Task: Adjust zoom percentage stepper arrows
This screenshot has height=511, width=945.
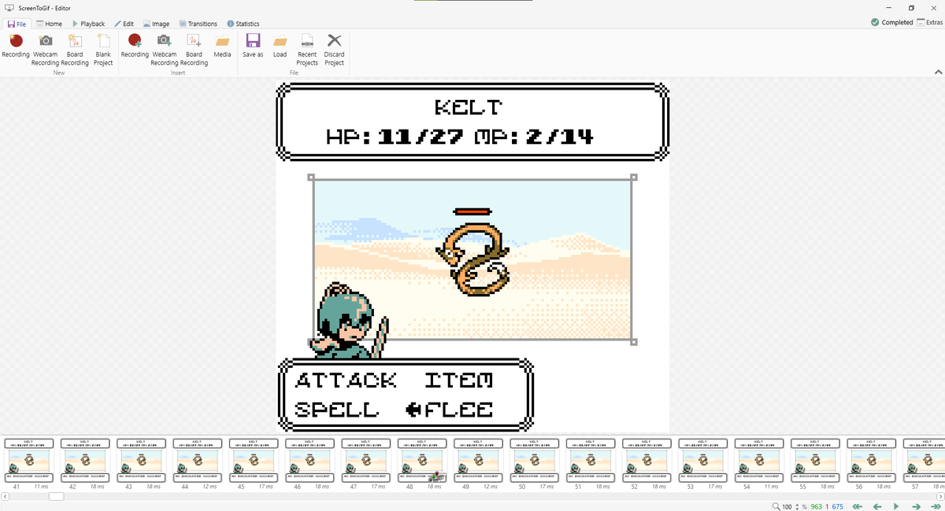Action: 796,506
